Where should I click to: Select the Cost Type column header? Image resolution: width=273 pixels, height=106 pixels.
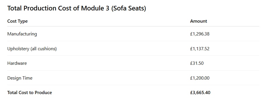click(17, 21)
